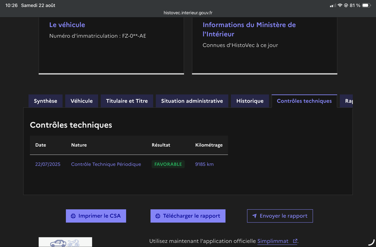376x247 pixels.
Task: Click the date 22/07/2025
Action: click(x=48, y=164)
